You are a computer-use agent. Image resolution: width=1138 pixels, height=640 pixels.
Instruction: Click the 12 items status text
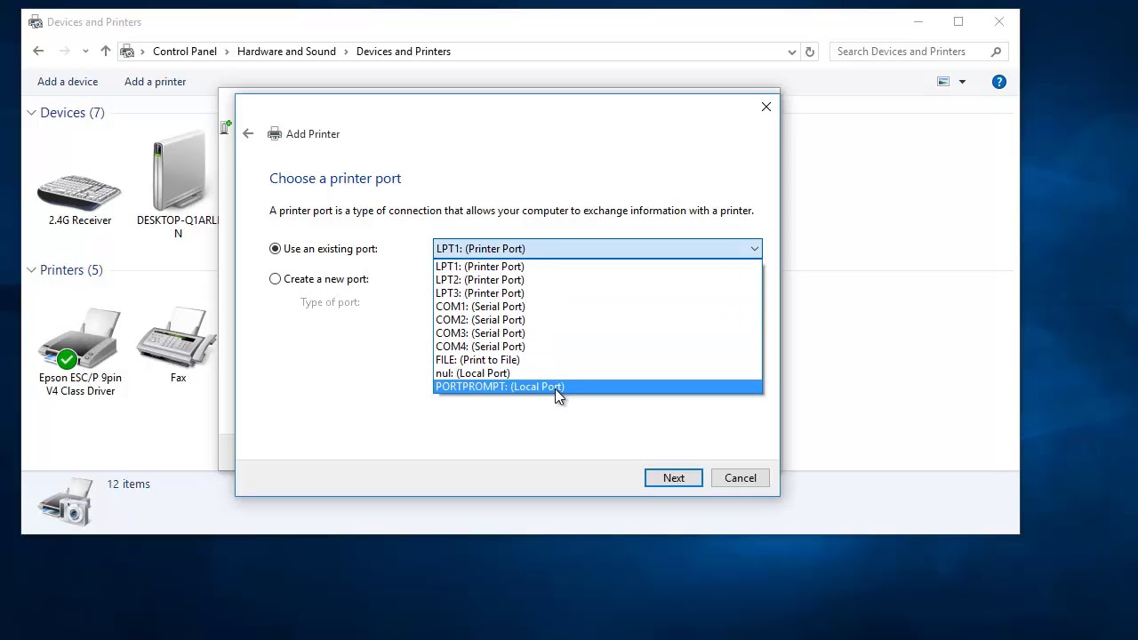coord(129,484)
